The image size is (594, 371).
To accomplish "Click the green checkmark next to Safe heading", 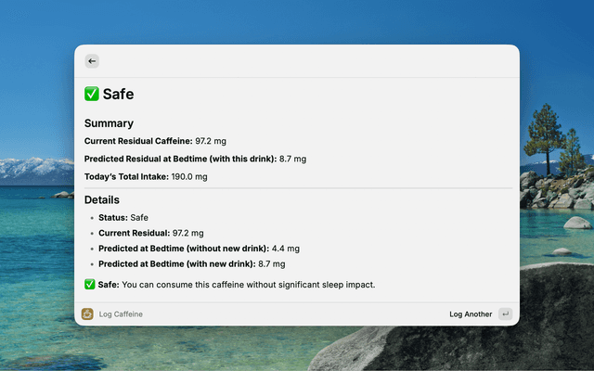I will click(x=91, y=94).
